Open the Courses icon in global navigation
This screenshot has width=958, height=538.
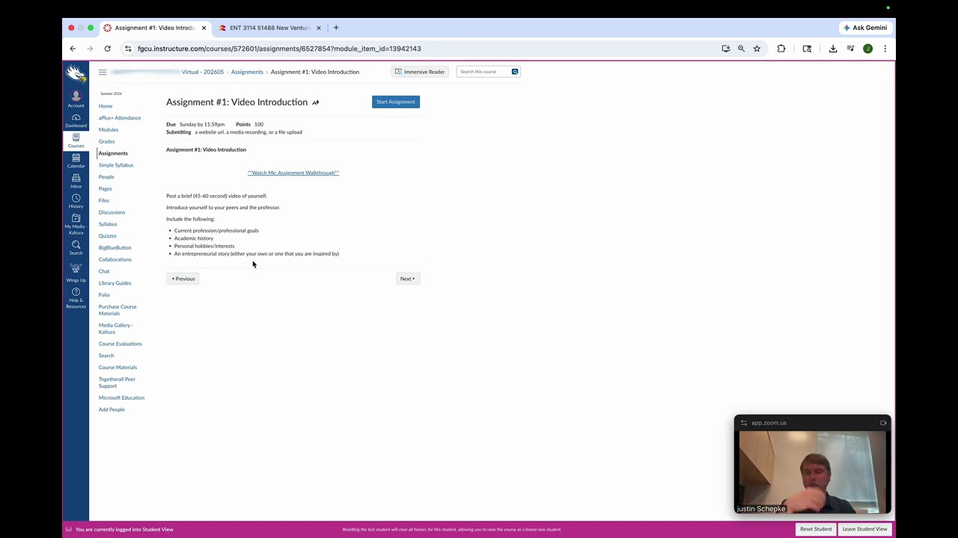76,140
